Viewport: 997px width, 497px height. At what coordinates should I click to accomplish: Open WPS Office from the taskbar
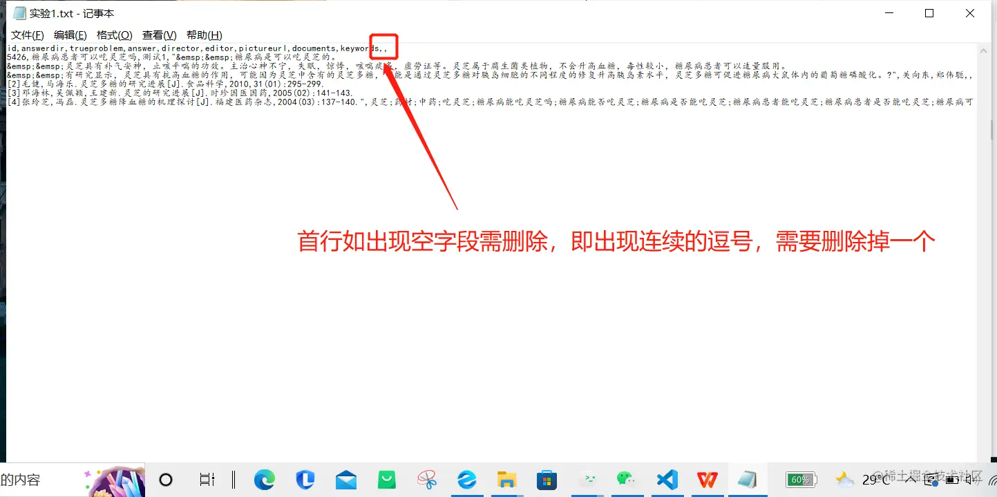pos(706,480)
